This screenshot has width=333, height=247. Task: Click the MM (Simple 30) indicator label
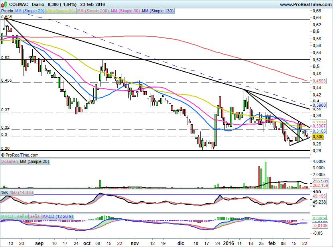(x=125, y=11)
